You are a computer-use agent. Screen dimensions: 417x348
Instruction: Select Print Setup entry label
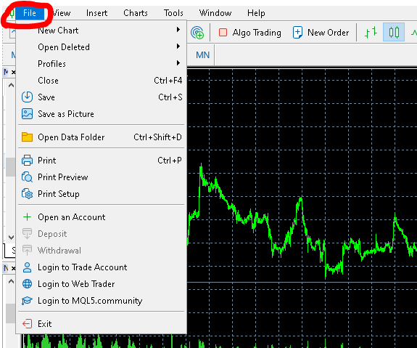tap(59, 194)
